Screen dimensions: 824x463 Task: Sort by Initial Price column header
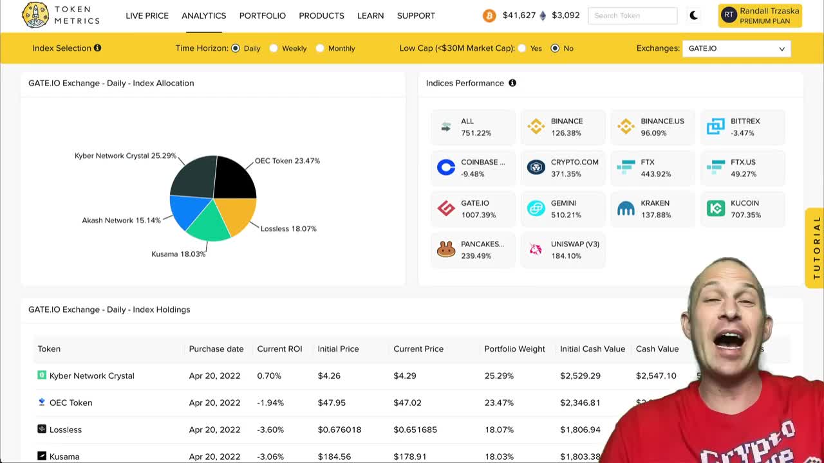coord(338,349)
